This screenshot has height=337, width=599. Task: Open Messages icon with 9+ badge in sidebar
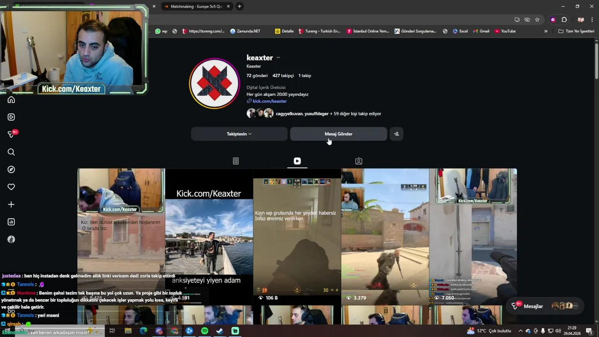tap(12, 134)
